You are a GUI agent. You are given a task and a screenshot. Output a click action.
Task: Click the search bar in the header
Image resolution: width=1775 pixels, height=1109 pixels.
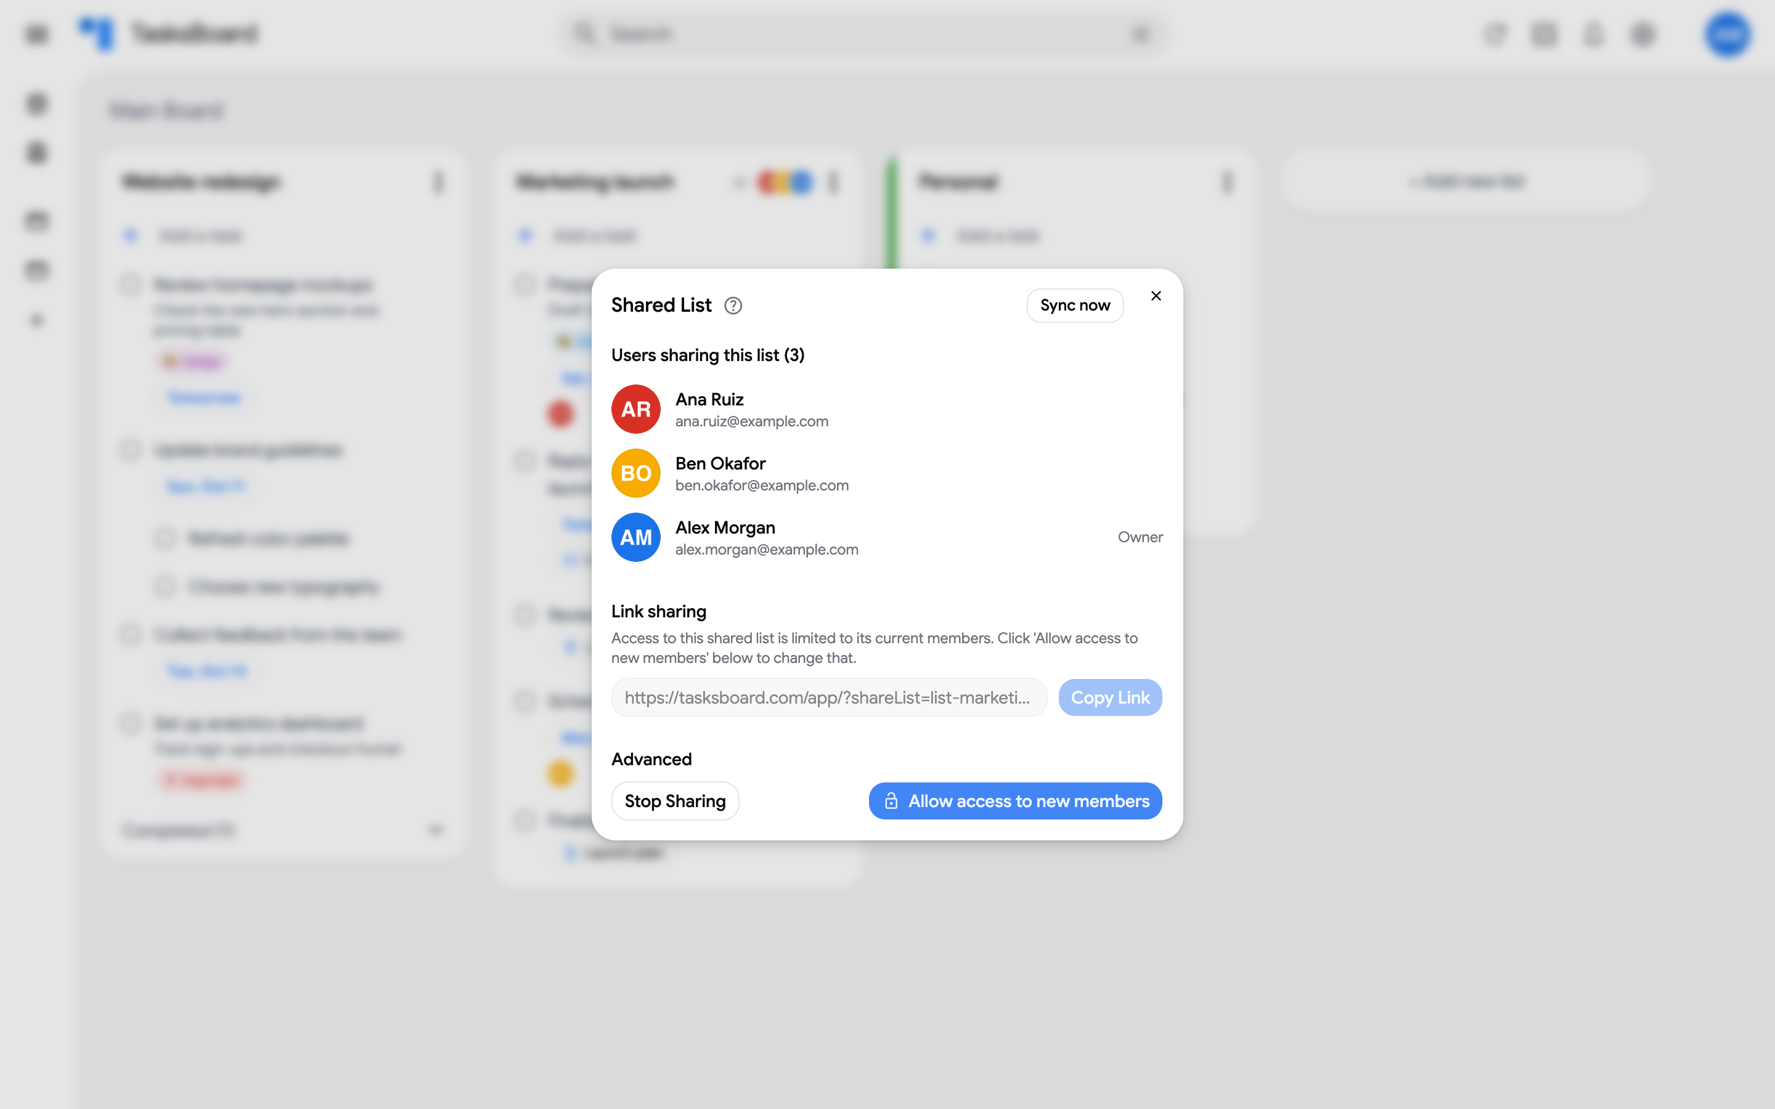coord(865,34)
